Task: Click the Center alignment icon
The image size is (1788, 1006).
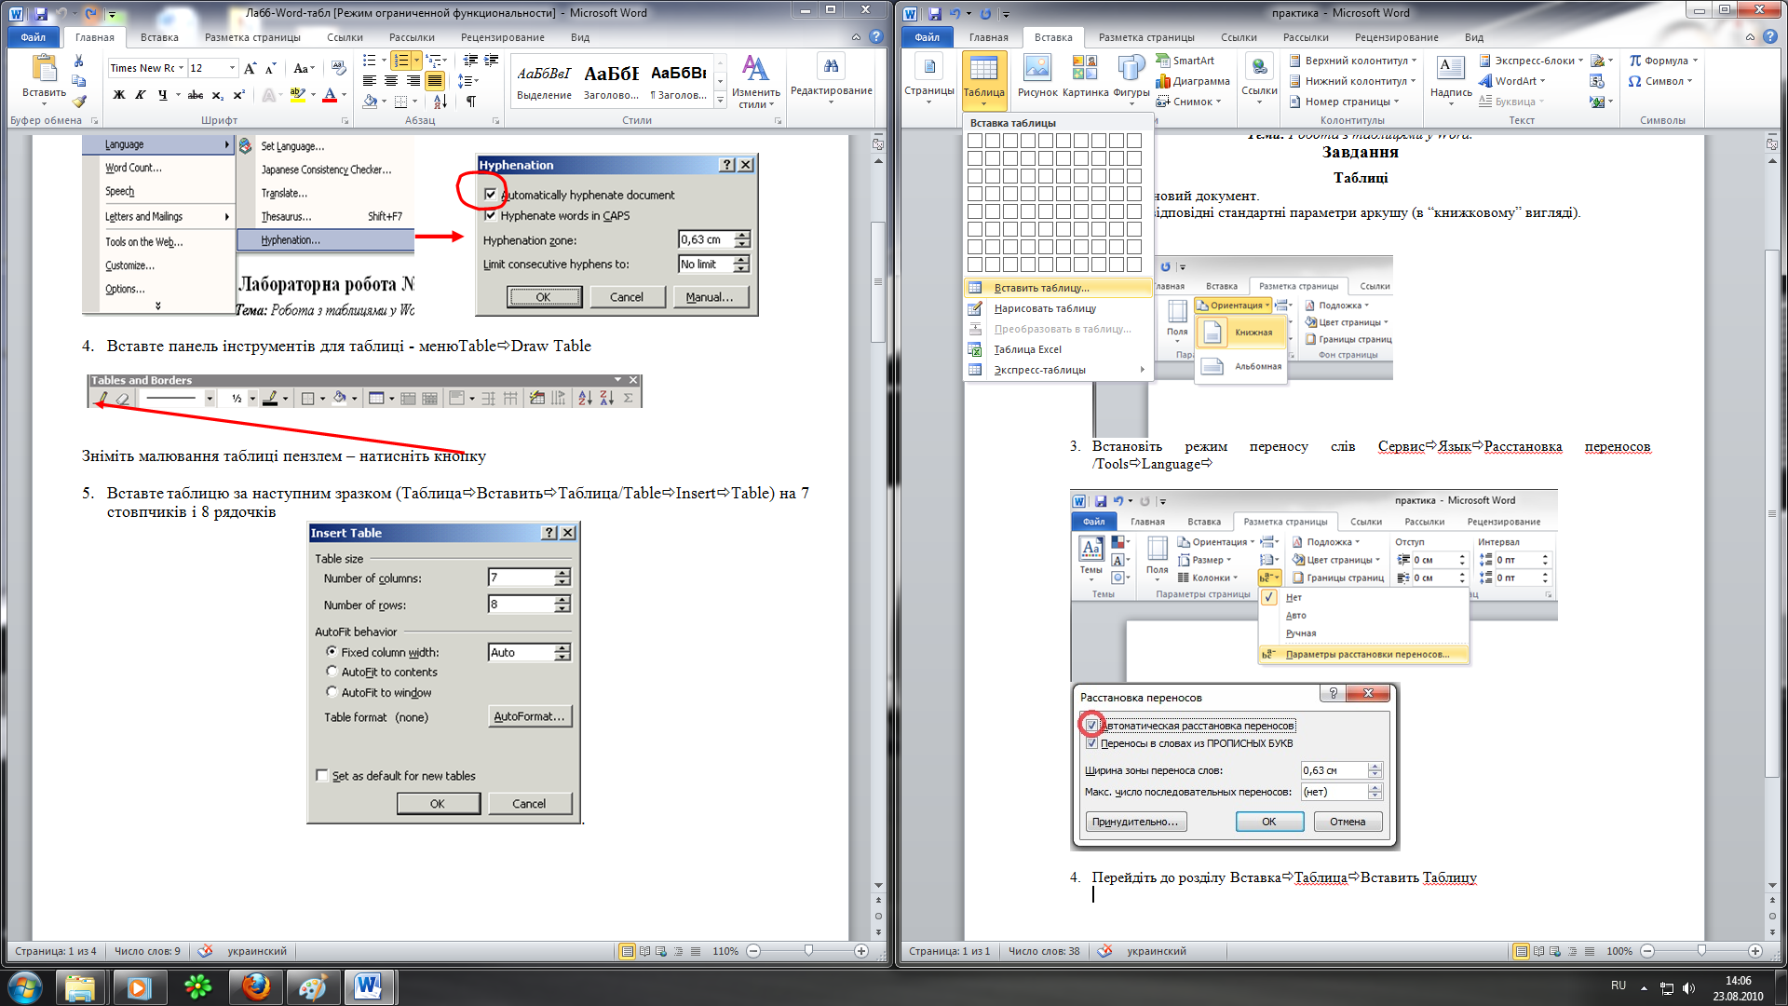Action: tap(391, 81)
